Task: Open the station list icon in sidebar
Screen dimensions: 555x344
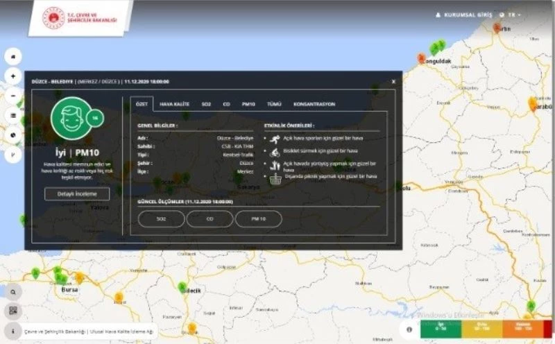Action: pyautogui.click(x=13, y=115)
